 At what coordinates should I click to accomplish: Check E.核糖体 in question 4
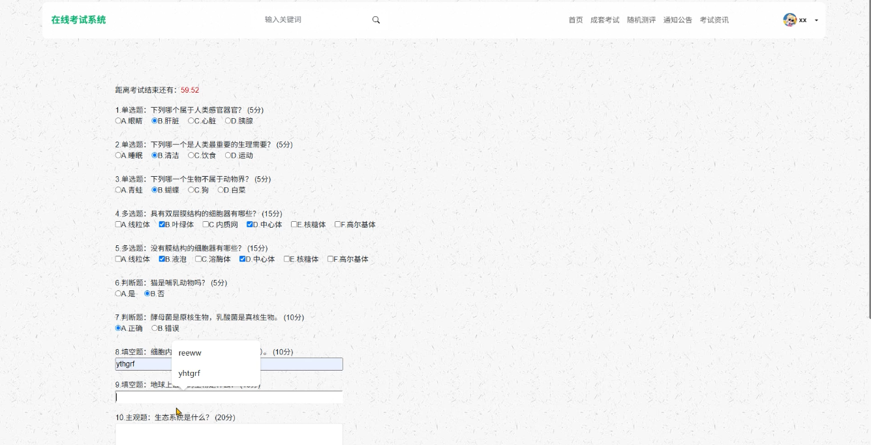[x=294, y=224]
